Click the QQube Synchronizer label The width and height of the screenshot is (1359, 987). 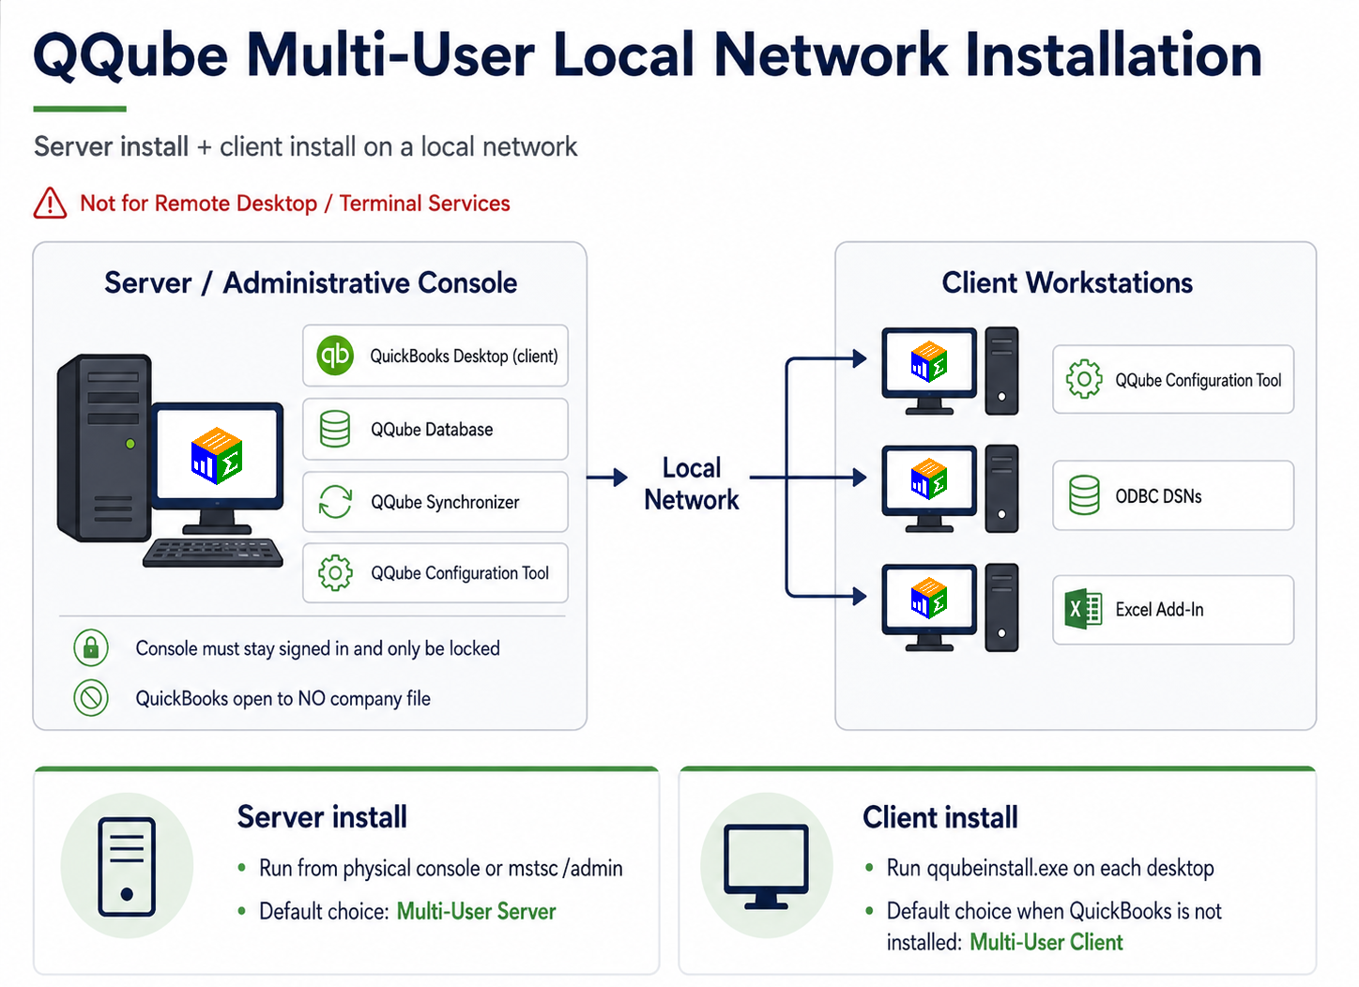coord(445,502)
